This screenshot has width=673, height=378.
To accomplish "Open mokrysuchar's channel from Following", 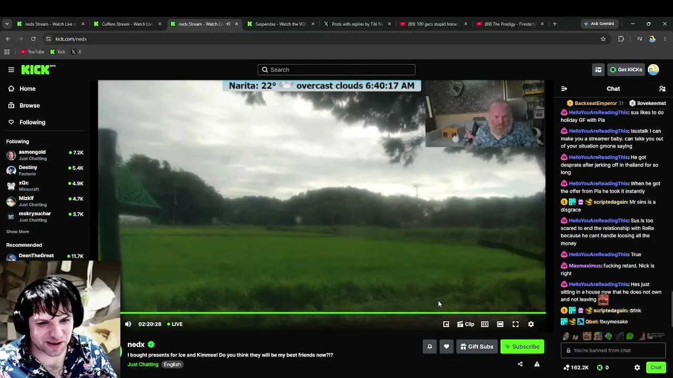I will 45,217.
